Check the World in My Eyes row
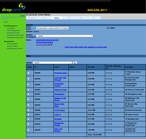The height and width of the screenshot is (139, 146). (28, 105)
